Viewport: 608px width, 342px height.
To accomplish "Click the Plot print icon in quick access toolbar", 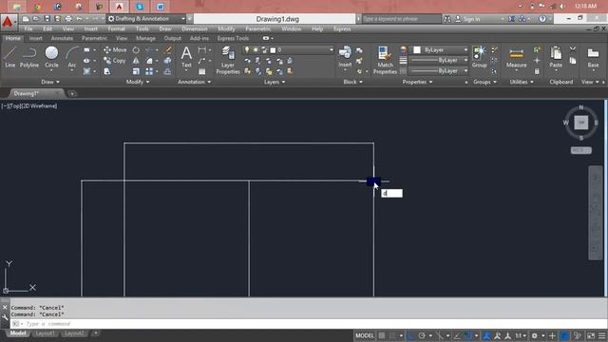I will [68, 19].
